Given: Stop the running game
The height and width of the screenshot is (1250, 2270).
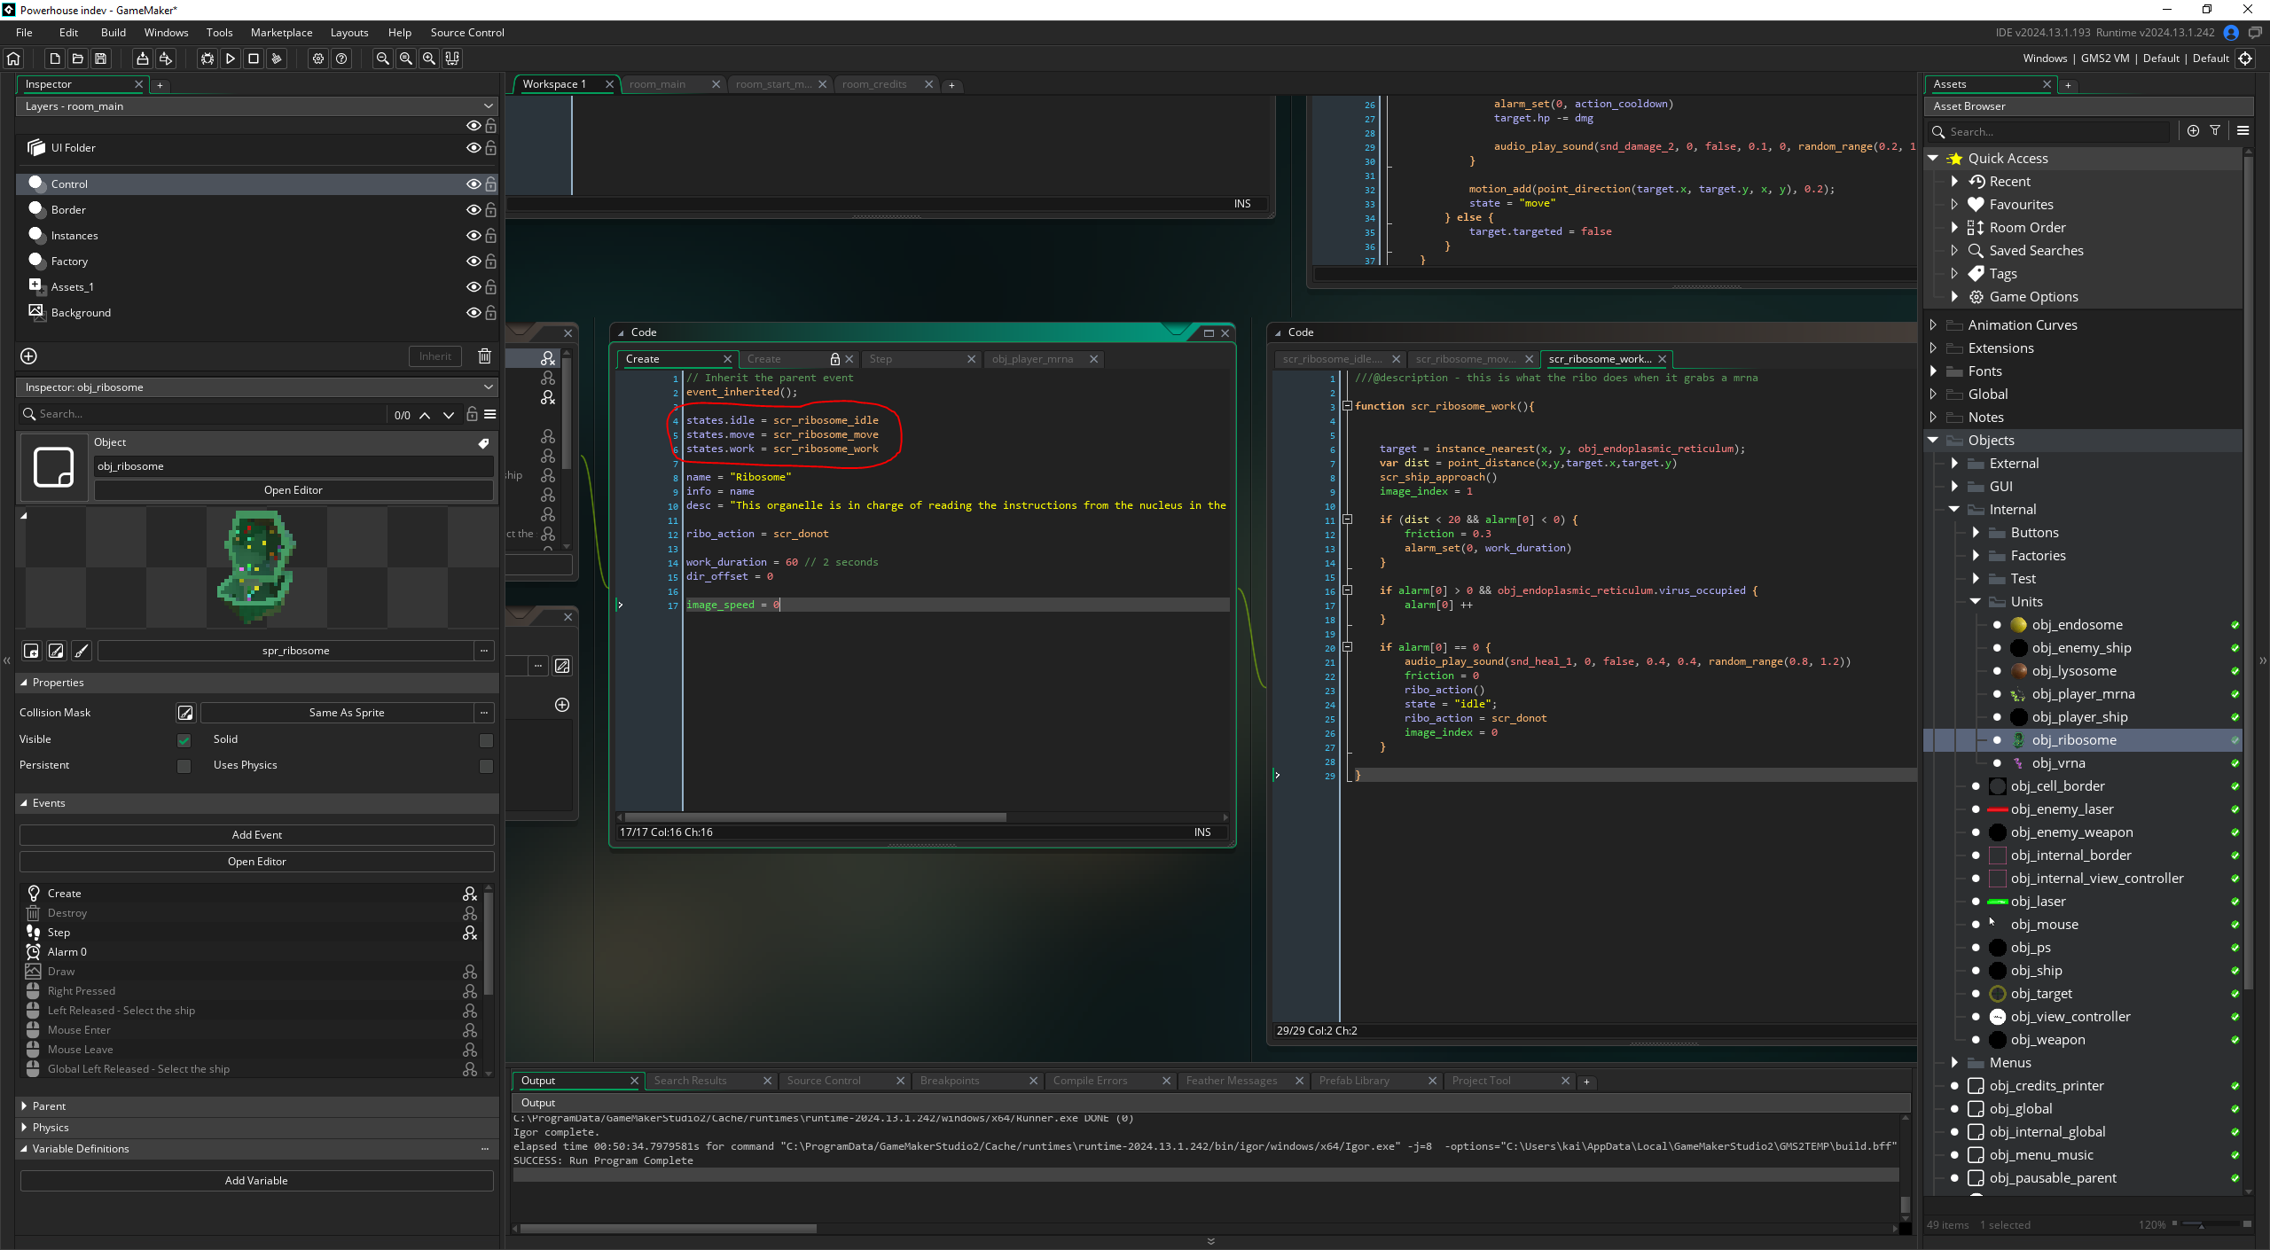Looking at the screenshot, I should point(254,59).
